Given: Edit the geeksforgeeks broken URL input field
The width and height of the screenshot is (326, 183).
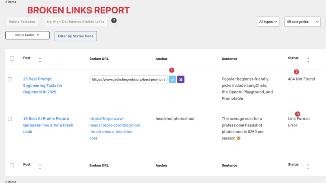Looking at the screenshot, I should (128, 79).
